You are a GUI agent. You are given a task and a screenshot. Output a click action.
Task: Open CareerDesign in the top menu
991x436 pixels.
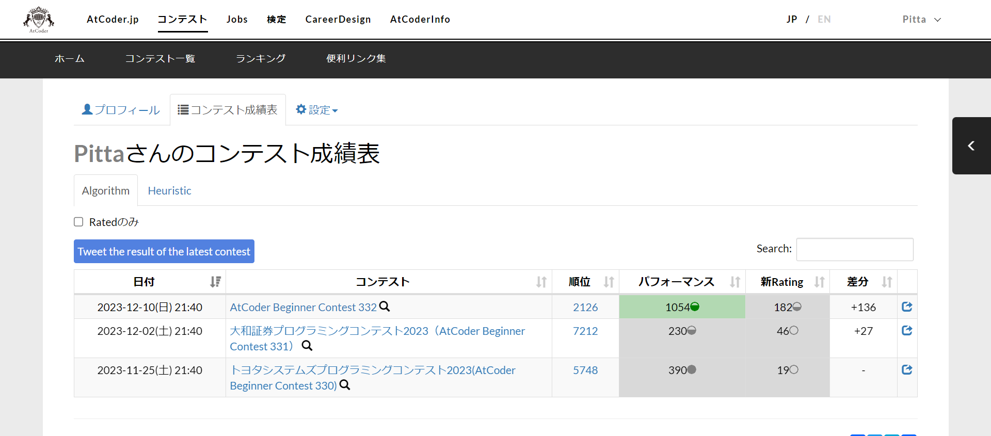point(338,20)
